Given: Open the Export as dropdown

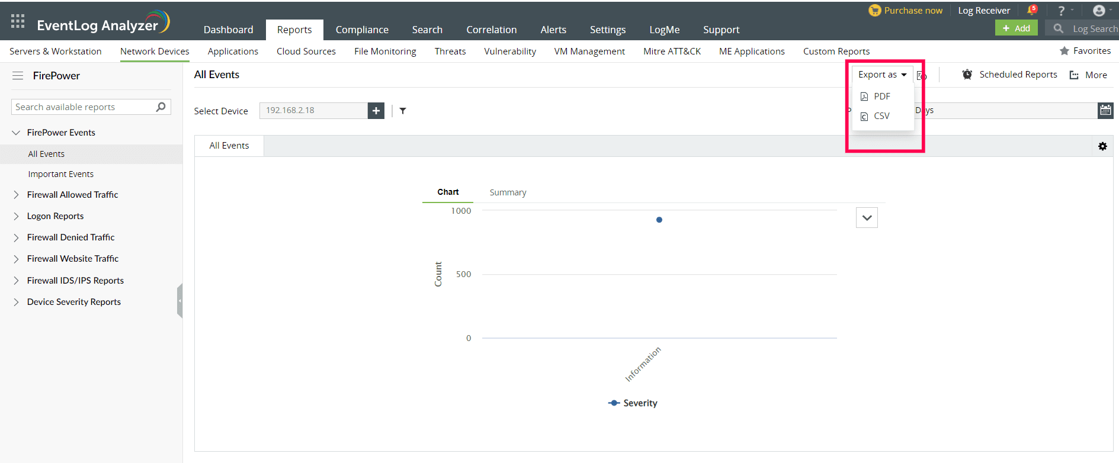Looking at the screenshot, I should click(x=882, y=75).
